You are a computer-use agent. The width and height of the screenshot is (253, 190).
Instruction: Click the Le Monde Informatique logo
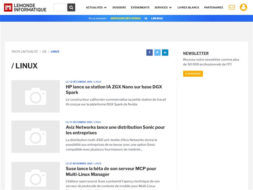click(x=25, y=8)
